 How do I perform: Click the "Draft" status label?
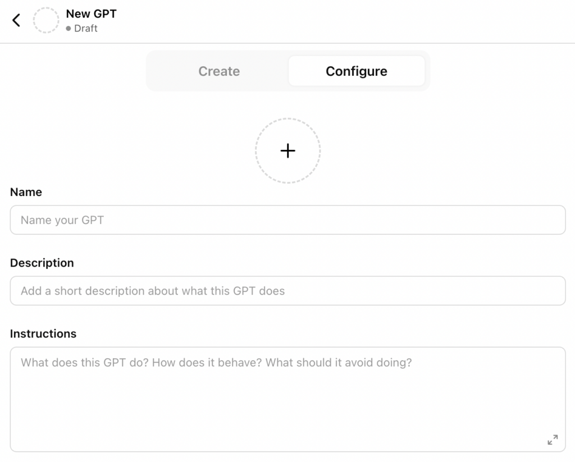pos(86,29)
